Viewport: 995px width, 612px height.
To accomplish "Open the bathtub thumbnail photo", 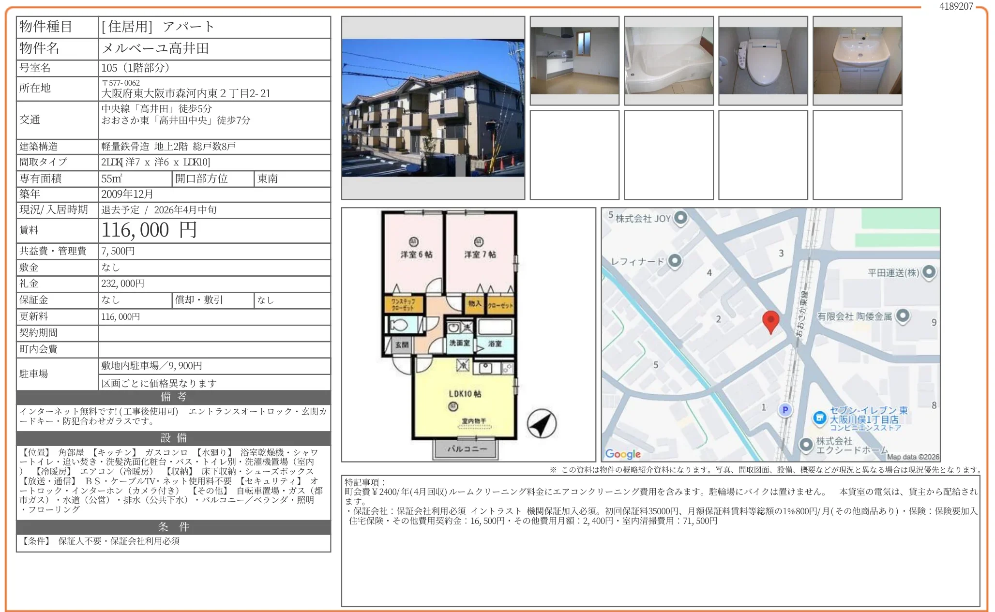I will (668, 60).
